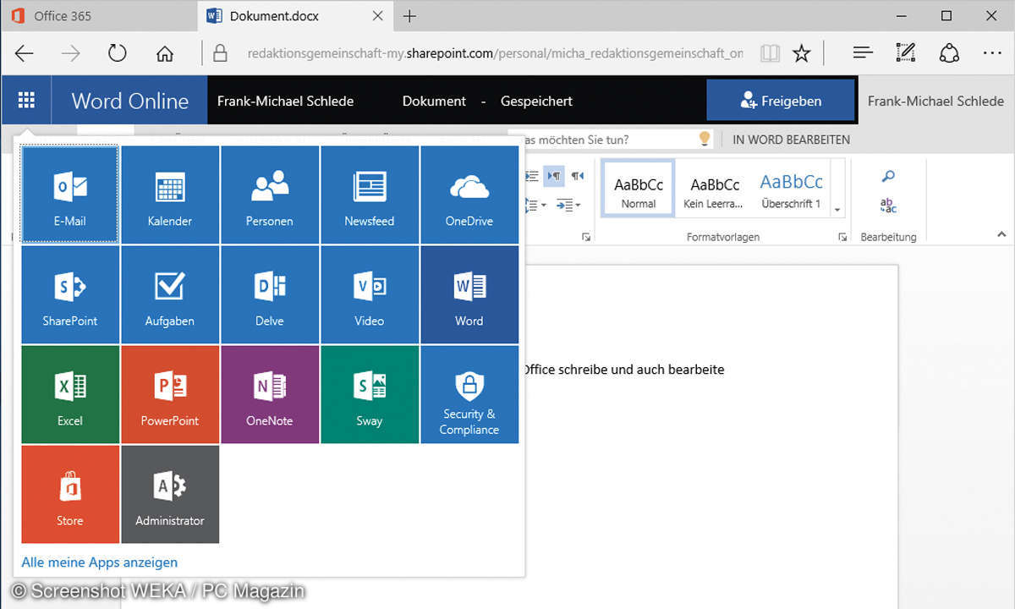The height and width of the screenshot is (609, 1015).
Task: Open Edge share icon
Action: (949, 53)
